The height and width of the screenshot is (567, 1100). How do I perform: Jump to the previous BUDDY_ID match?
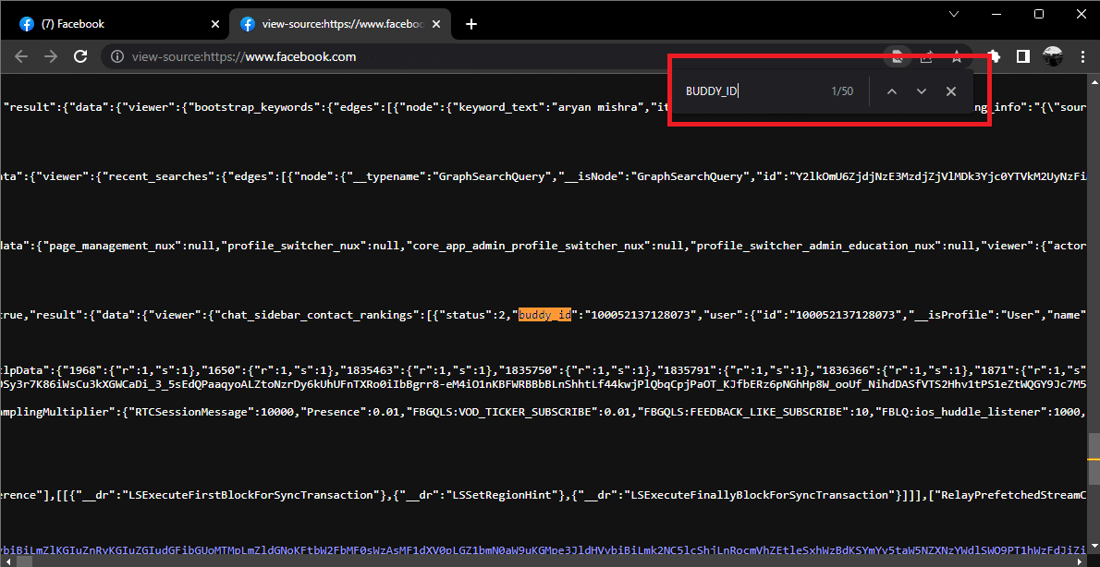pos(892,91)
